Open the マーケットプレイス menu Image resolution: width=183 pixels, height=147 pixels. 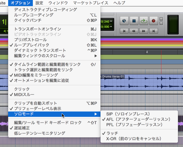[91, 3]
